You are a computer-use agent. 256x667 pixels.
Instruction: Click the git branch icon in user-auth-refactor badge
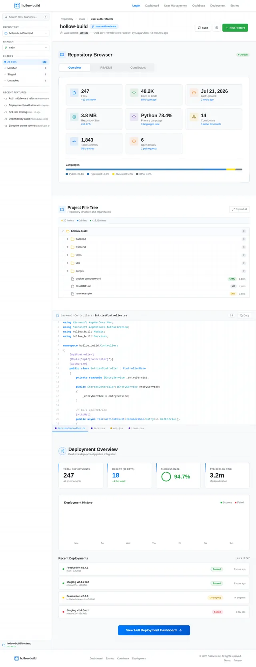[x=93, y=26]
